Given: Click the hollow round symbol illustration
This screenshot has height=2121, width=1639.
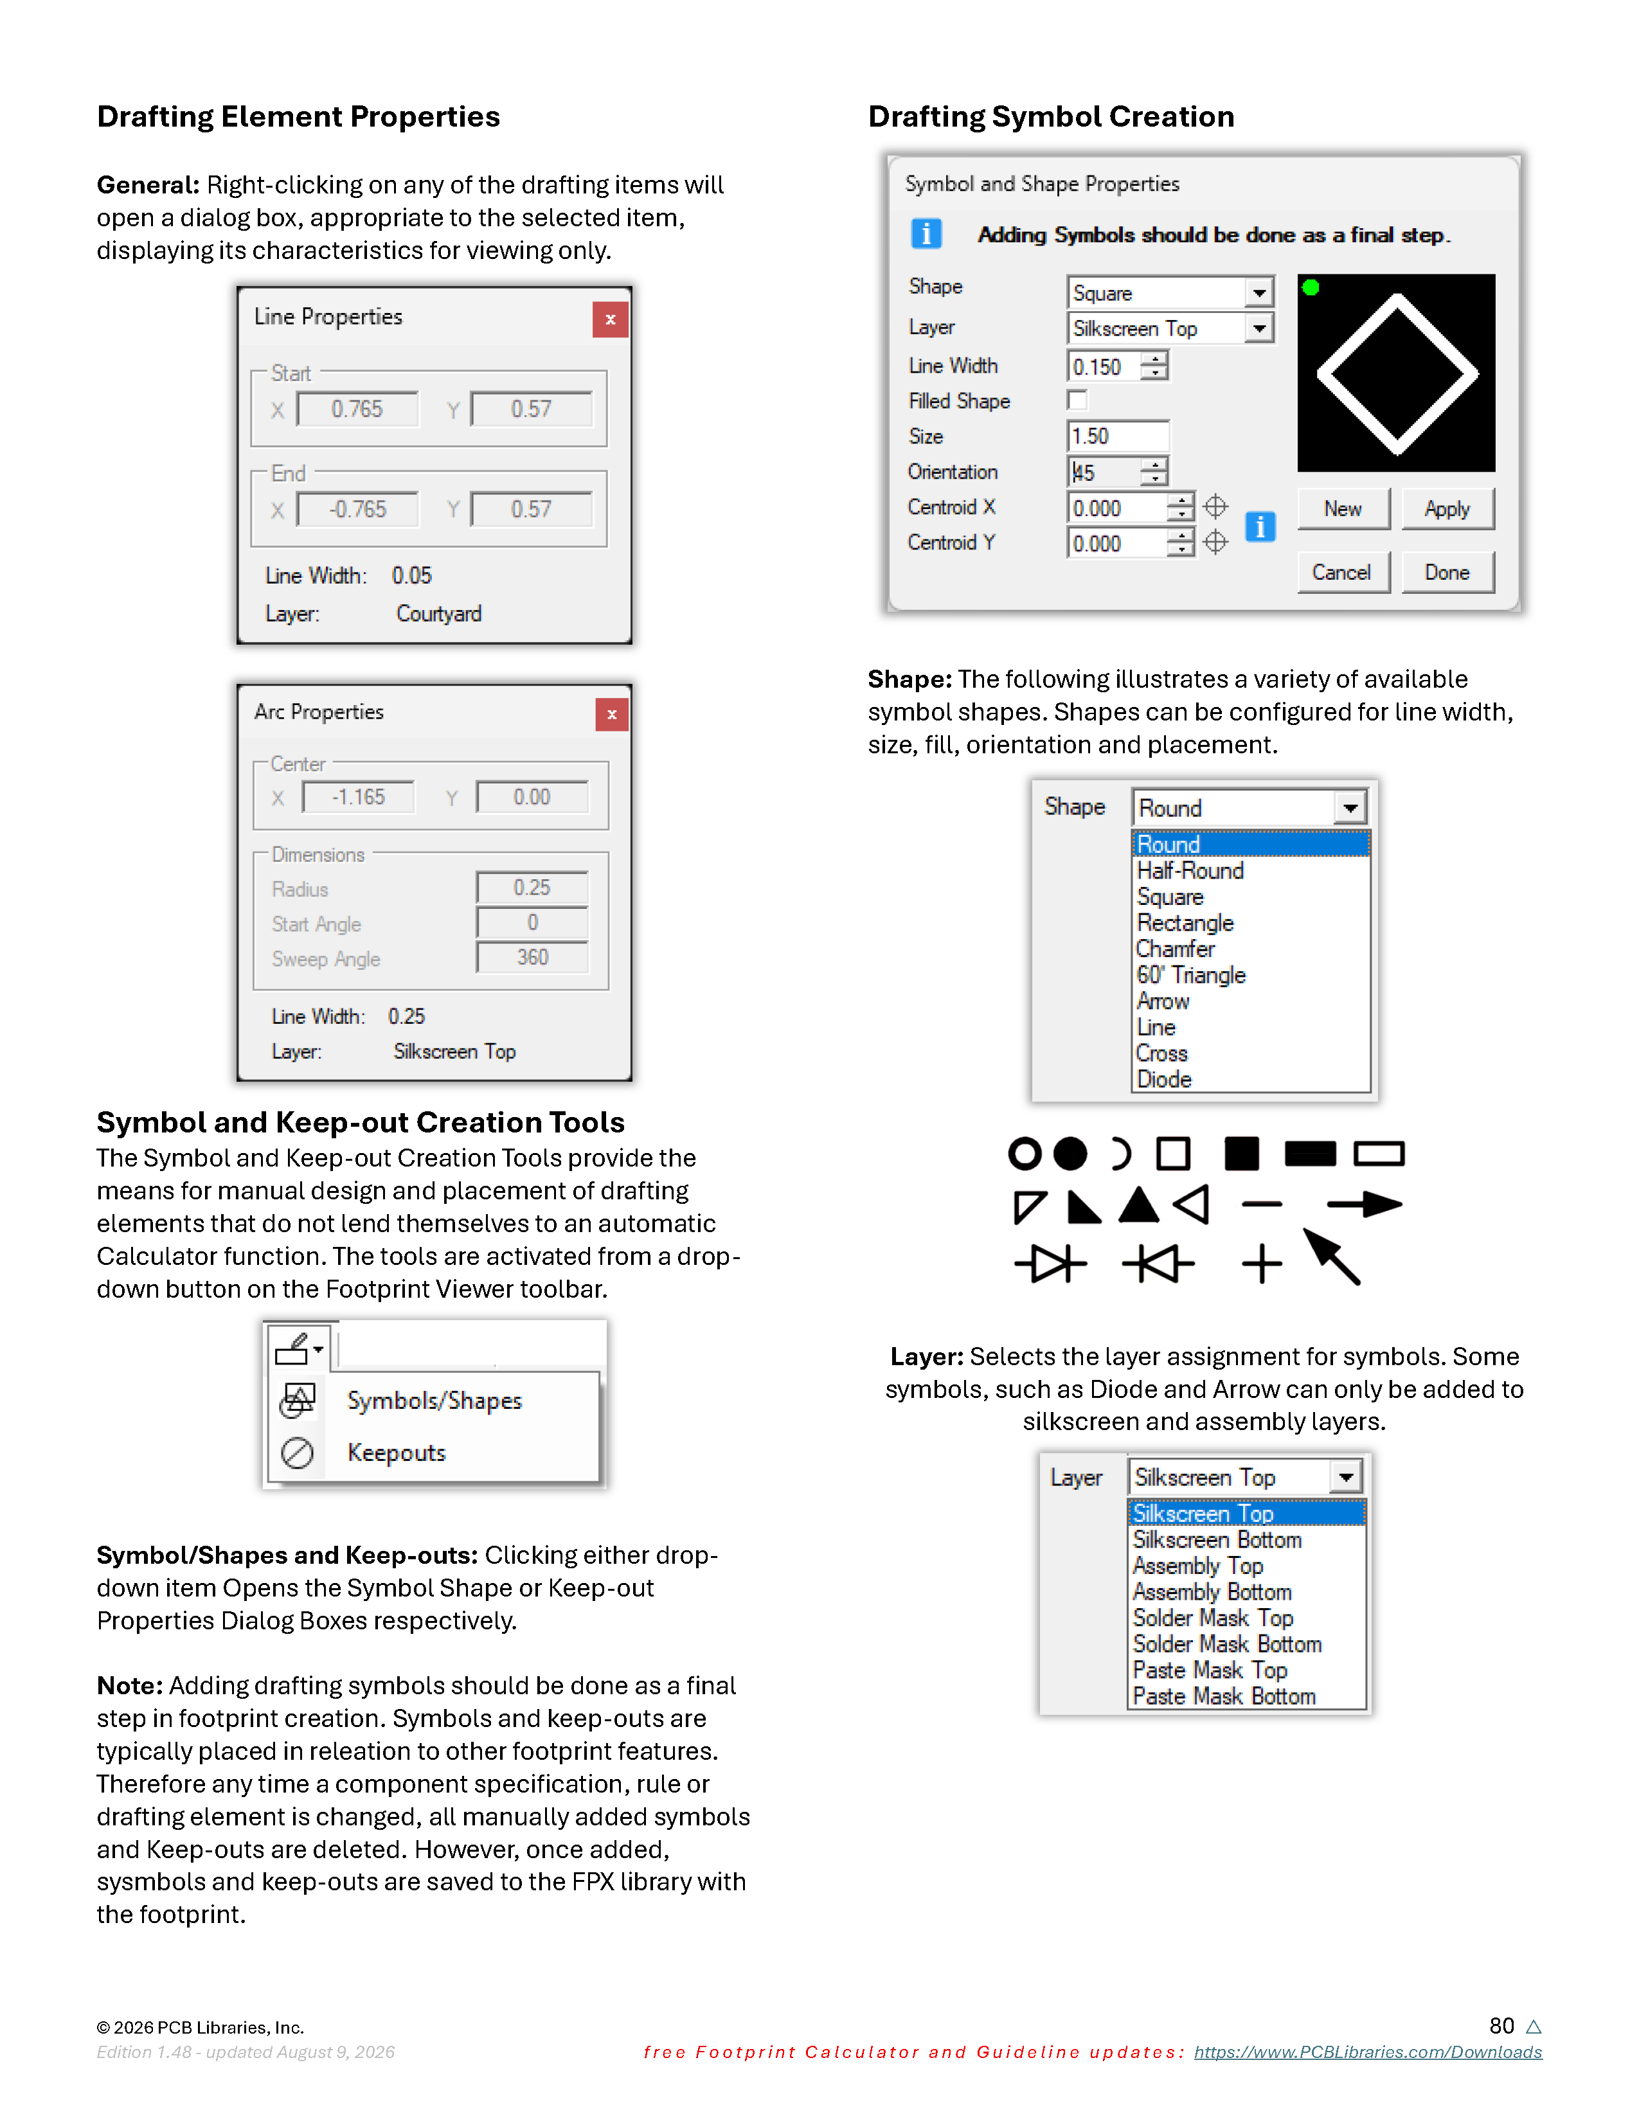Looking at the screenshot, I should click(x=1025, y=1154).
